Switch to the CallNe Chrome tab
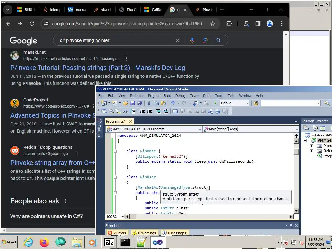The image size is (332, 249). point(153,10)
